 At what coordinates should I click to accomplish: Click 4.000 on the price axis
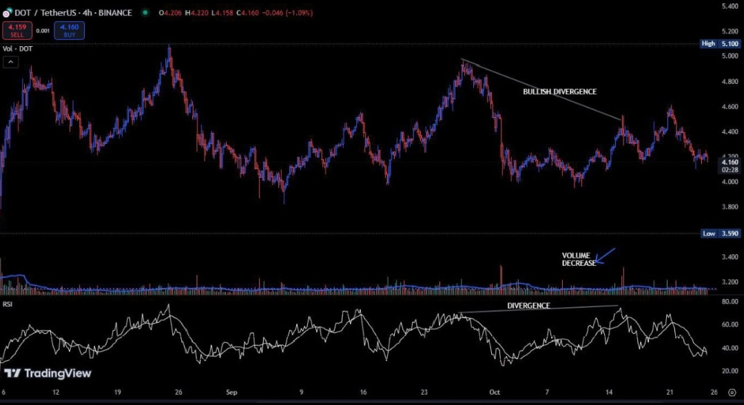(x=730, y=182)
